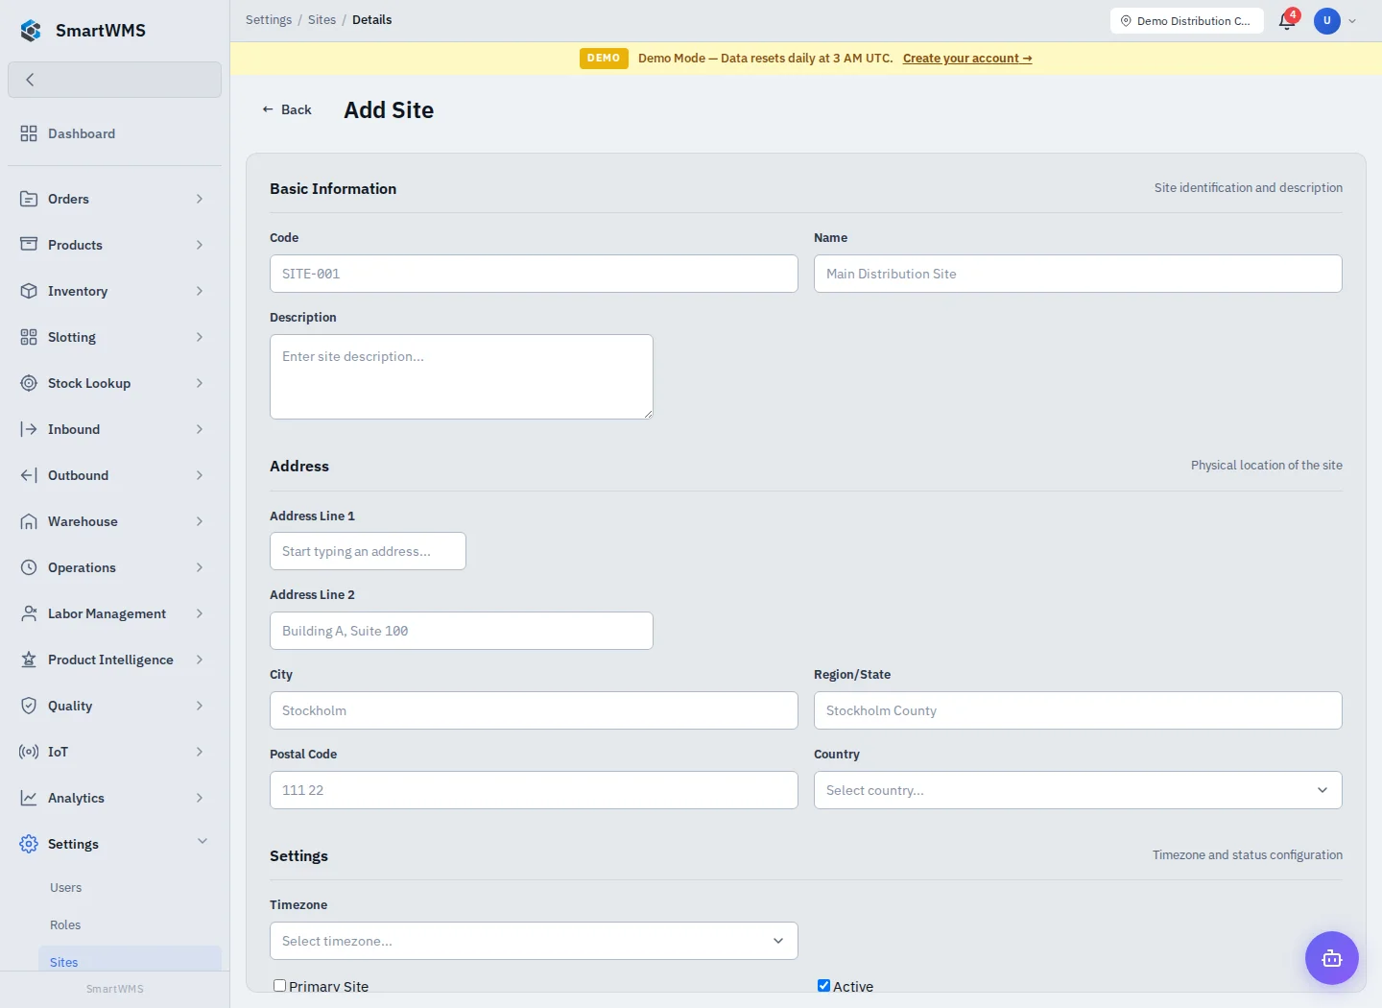Click the Postal Code field
Image resolution: width=1382 pixels, height=1008 pixels.
point(534,790)
